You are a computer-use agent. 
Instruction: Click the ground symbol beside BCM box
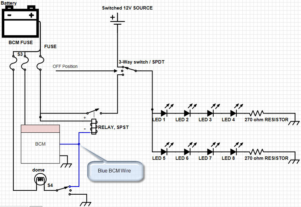pos(66,165)
